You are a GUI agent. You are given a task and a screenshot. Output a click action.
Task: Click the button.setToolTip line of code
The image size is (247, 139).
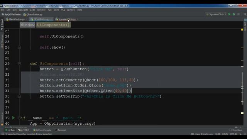[100, 96]
